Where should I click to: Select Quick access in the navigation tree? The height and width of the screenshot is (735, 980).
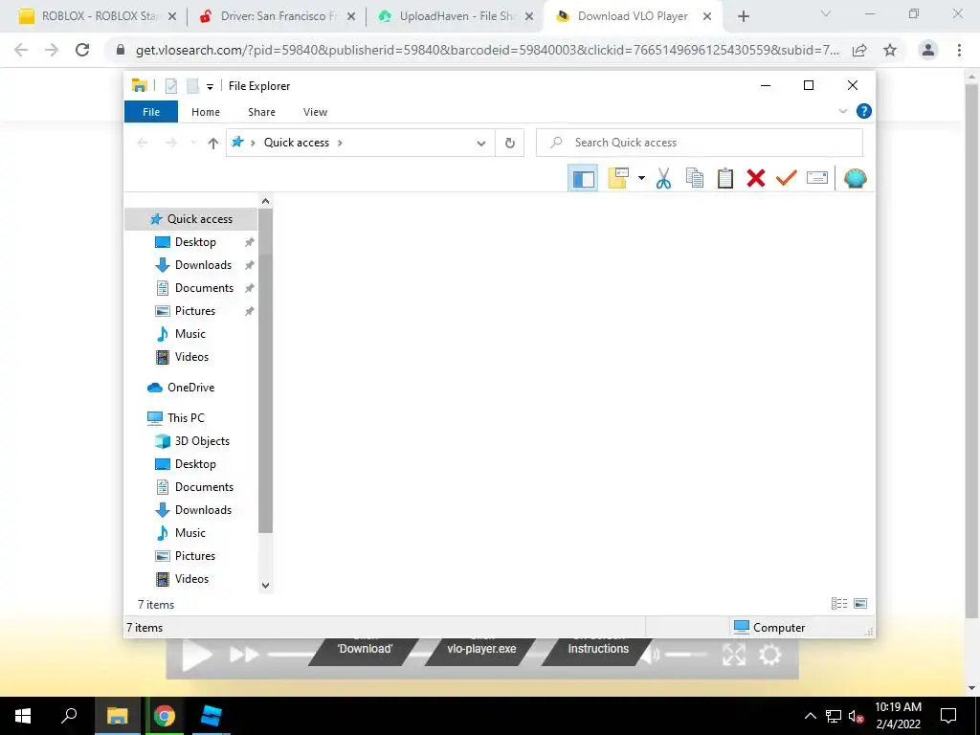tap(191, 219)
